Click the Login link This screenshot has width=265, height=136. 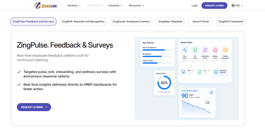[x=195, y=6]
